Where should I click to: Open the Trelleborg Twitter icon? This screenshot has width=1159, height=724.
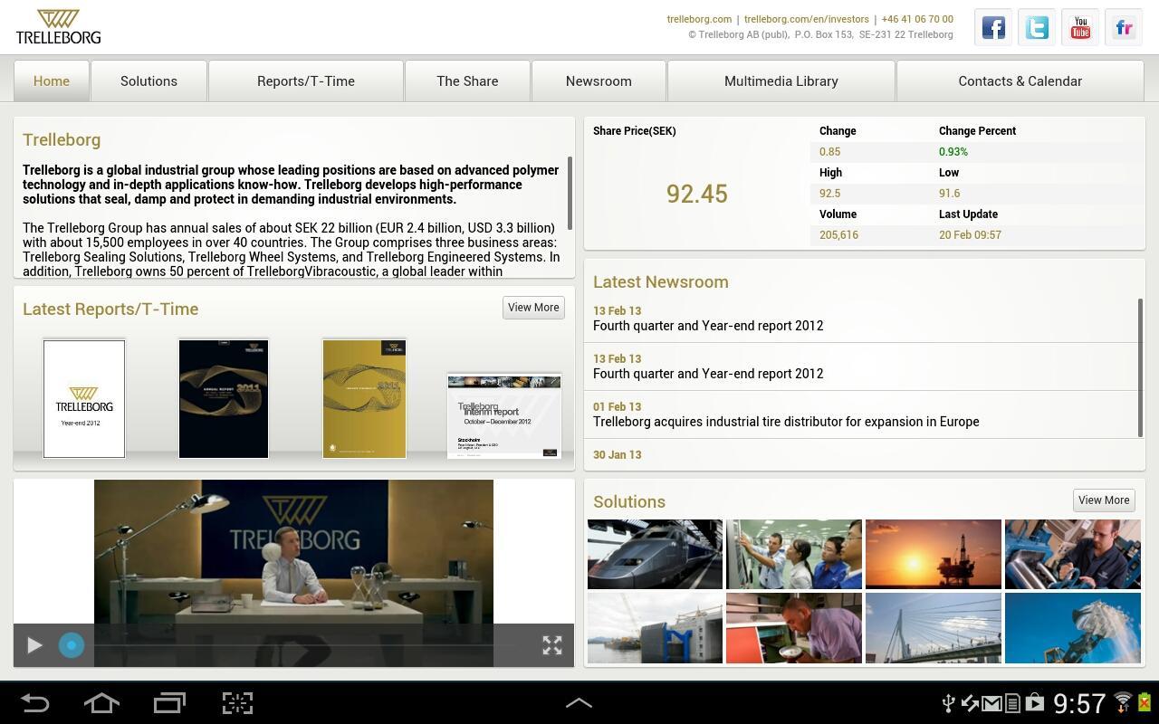(x=1037, y=28)
